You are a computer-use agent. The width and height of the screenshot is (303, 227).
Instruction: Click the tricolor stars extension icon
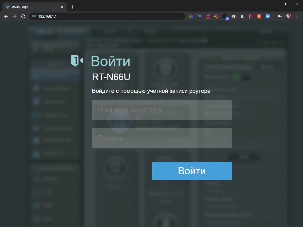tap(191, 17)
